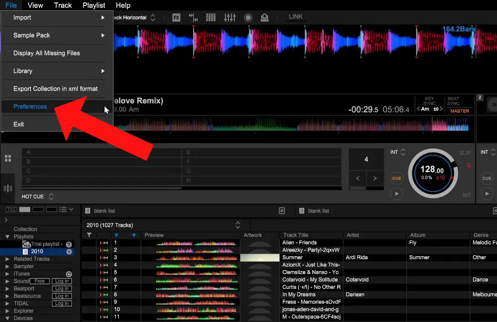
Task: Toggle Master Tempo with the MT control
Action: [x=466, y=195]
